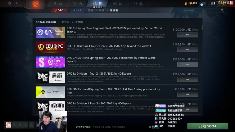
Task: Click the emoticon icon in chat bar
Action: [150, 127]
